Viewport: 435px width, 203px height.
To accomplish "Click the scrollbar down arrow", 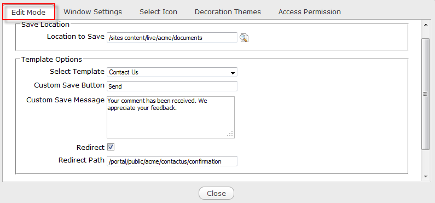I will (x=425, y=176).
